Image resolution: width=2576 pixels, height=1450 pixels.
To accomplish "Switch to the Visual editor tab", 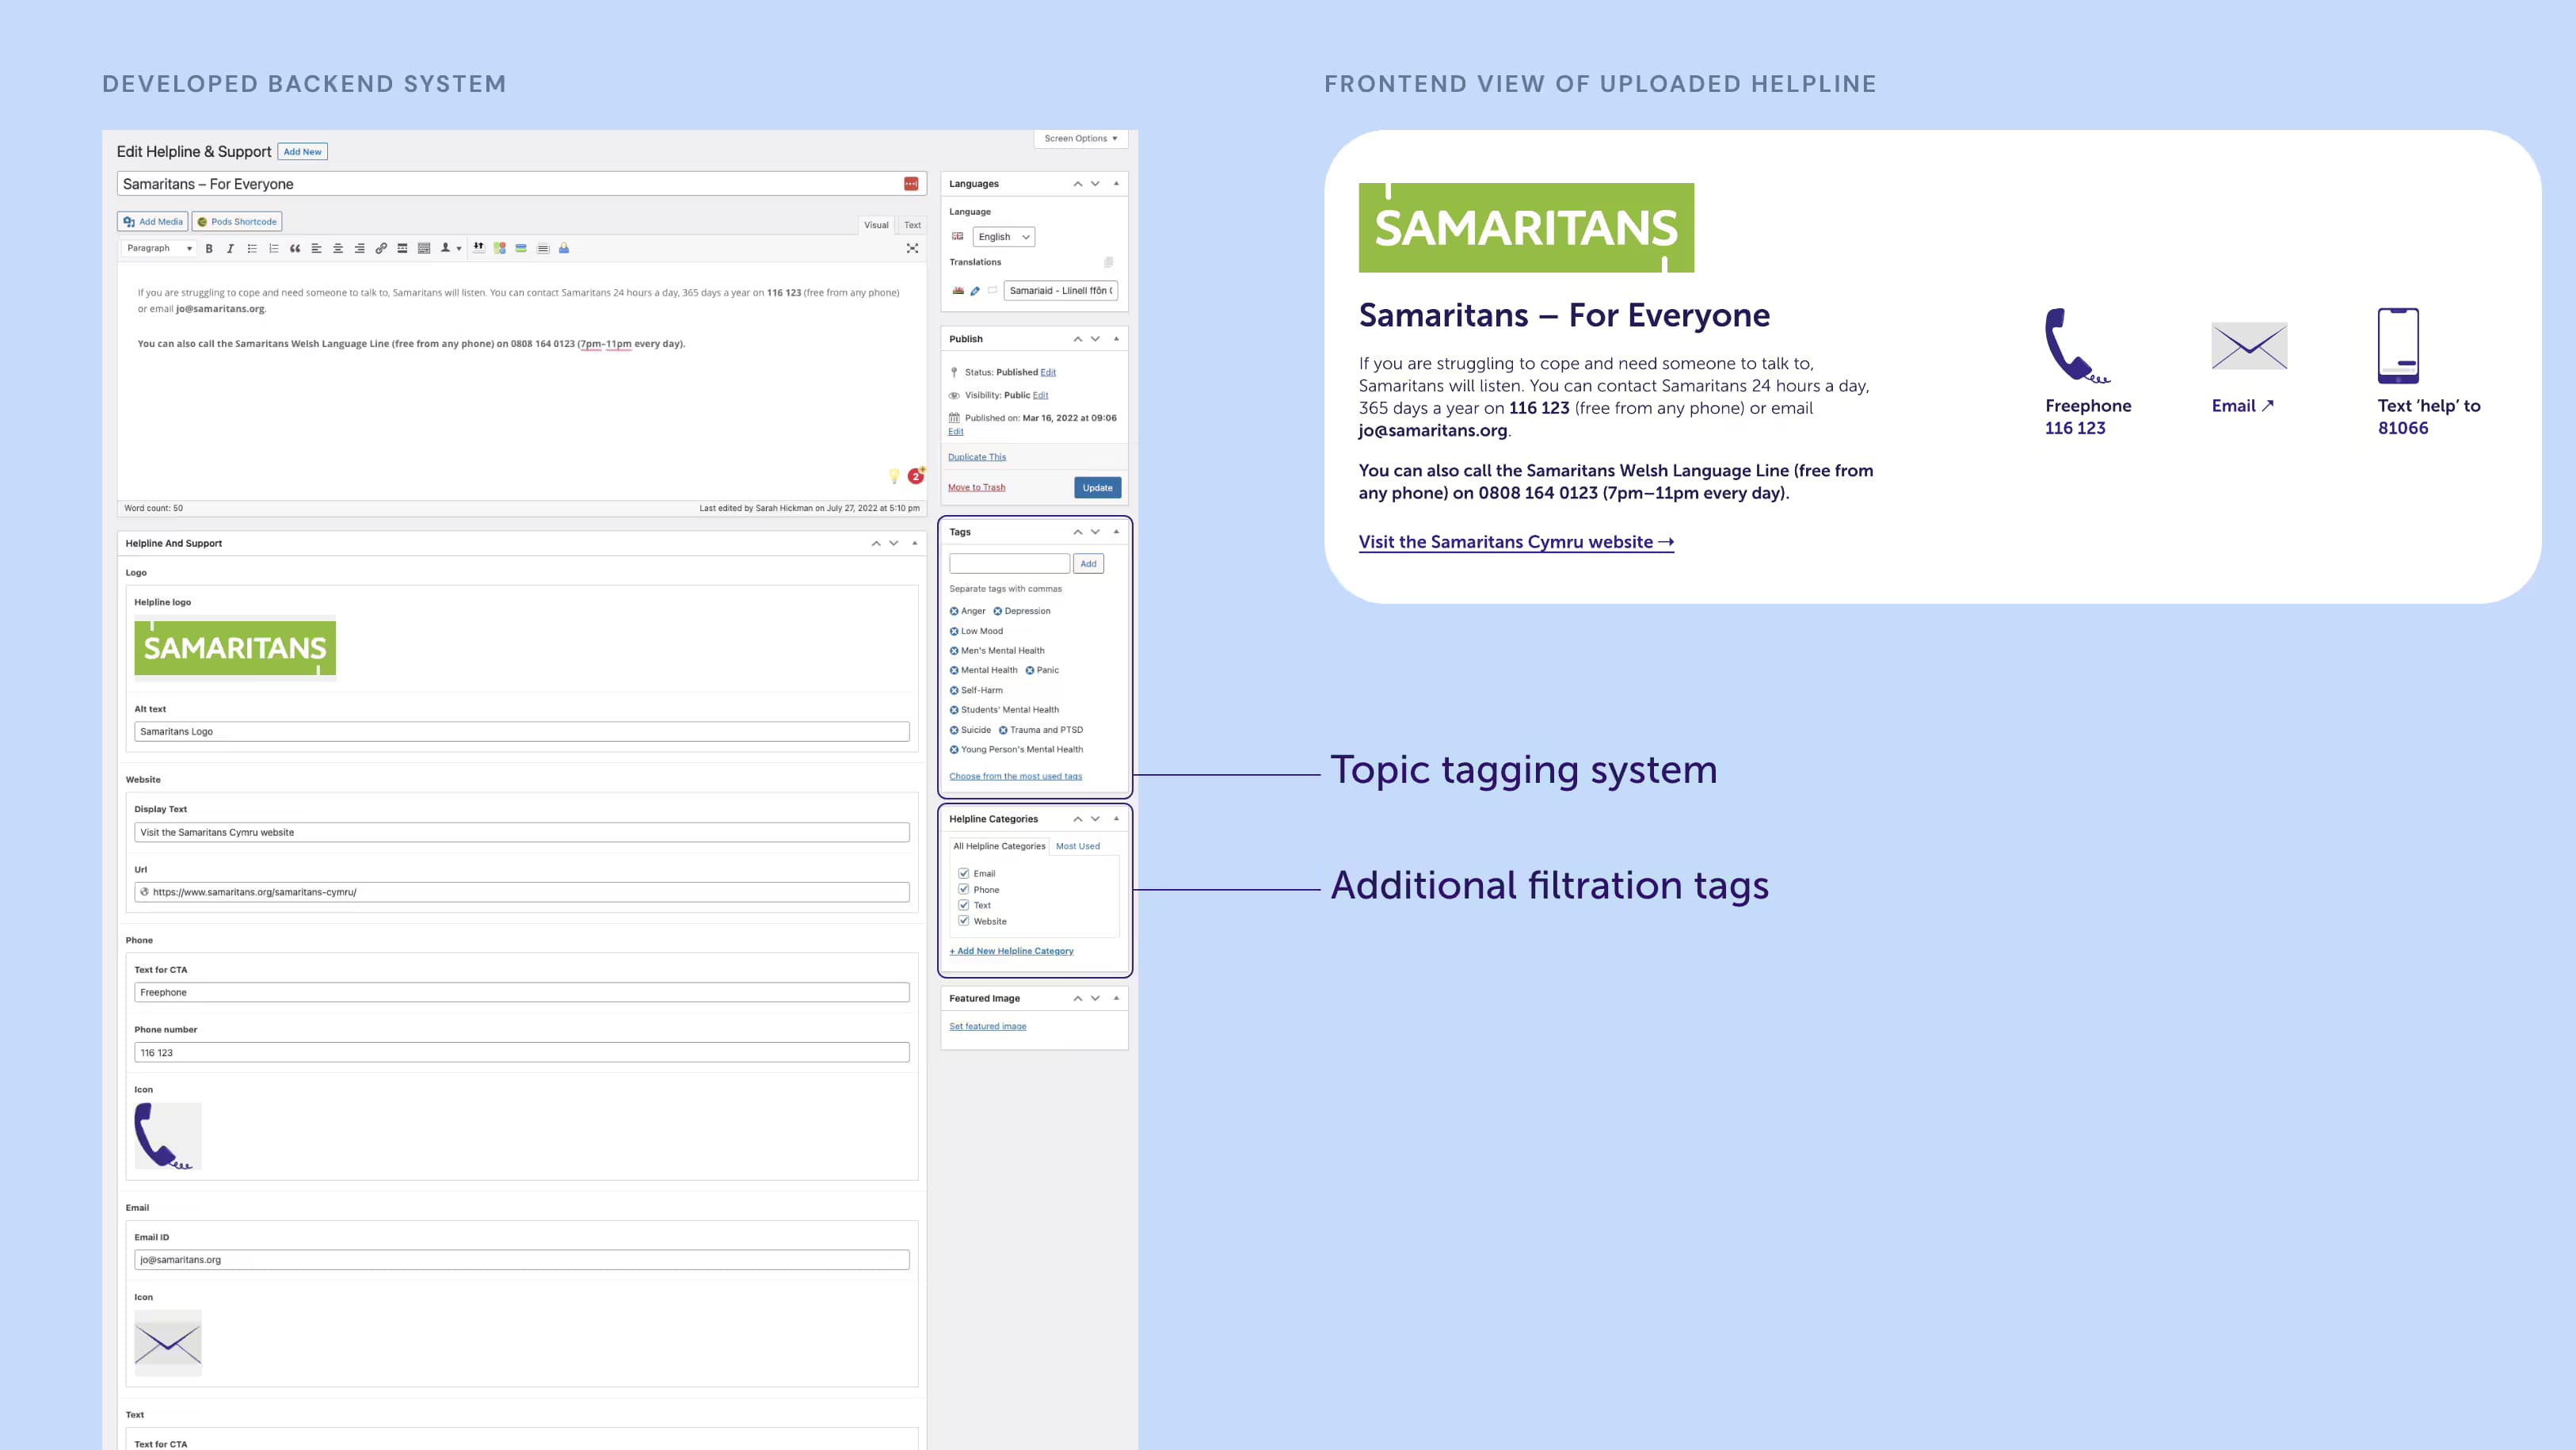I will 876,225.
